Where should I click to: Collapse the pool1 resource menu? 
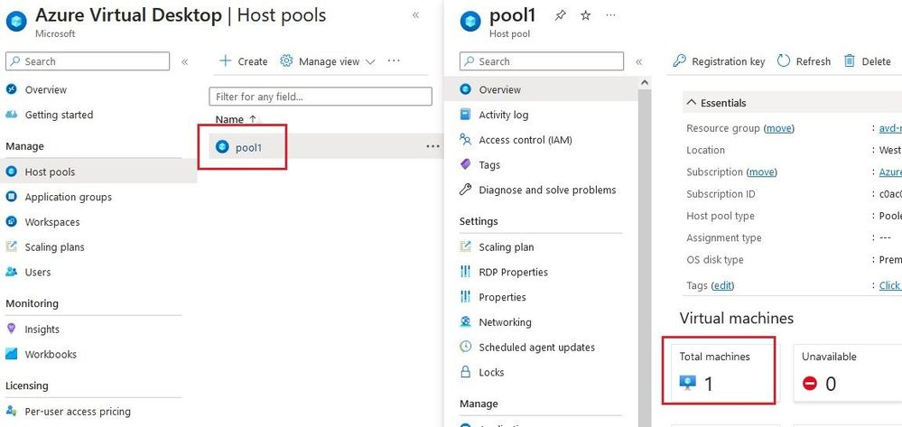(x=638, y=61)
